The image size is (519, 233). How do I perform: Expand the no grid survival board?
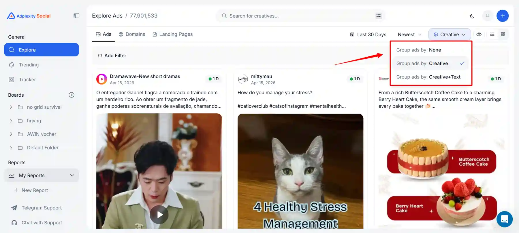tap(11, 107)
